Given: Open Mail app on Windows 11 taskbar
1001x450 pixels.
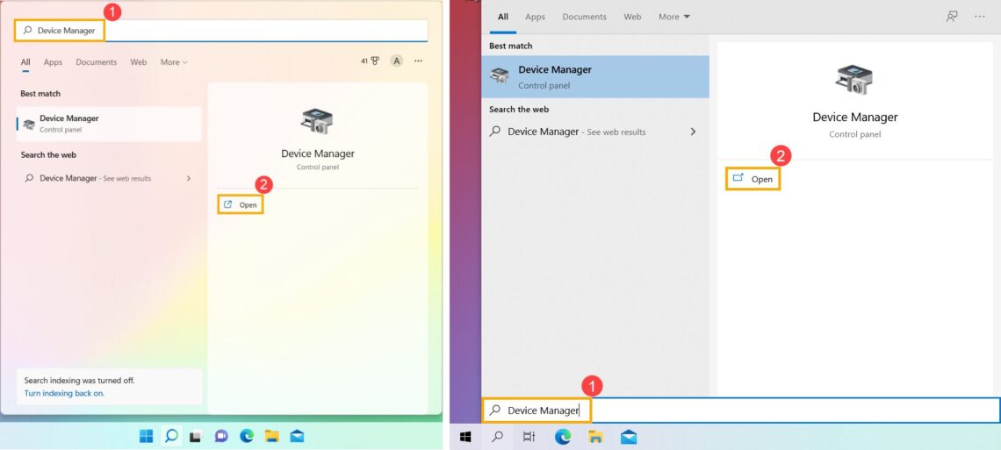Looking at the screenshot, I should pos(297,436).
